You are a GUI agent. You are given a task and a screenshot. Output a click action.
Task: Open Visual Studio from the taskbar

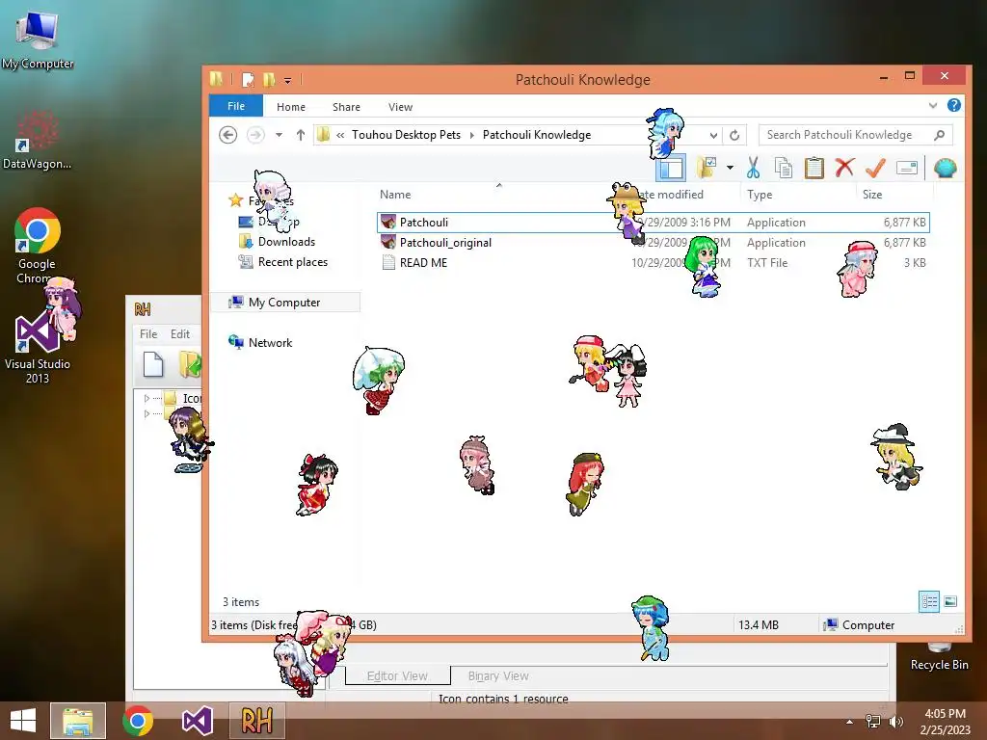click(197, 721)
